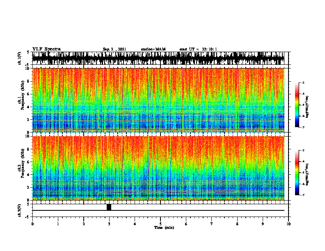Image resolution: width=325 pixels, height=251 pixels.
Task: Click the log(PSD) label beside ch.2 colorbar
Action: coord(307,174)
